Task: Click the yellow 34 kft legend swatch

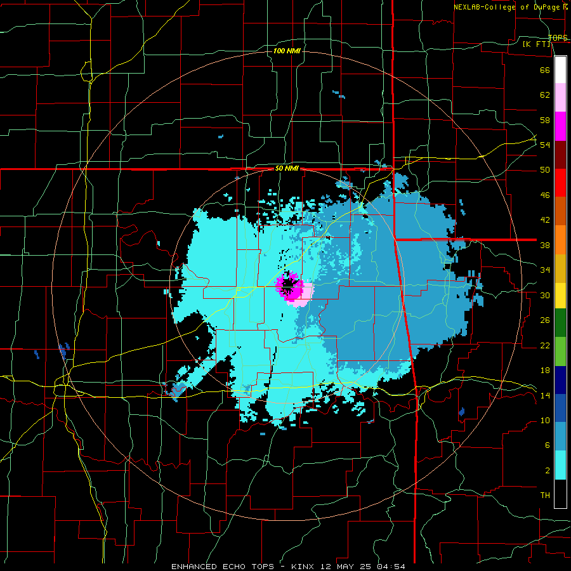Action: tap(560, 295)
